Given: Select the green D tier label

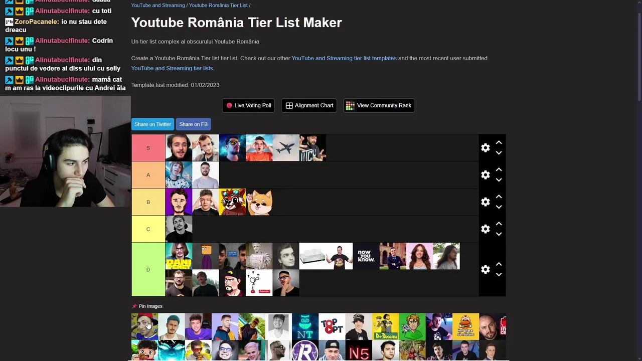Looking at the screenshot, I should 148,270.
